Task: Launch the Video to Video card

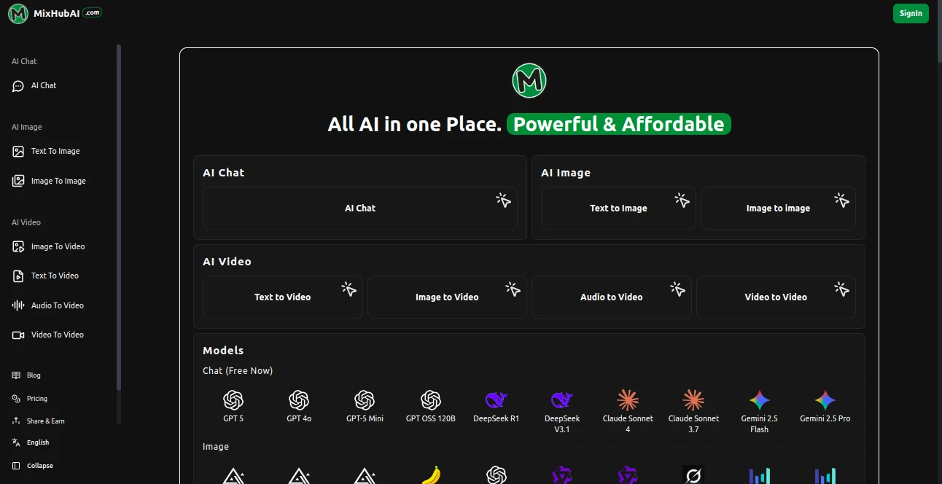Action: [776, 297]
